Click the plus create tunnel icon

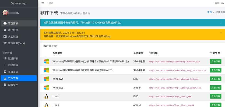click(x=5, y=65)
